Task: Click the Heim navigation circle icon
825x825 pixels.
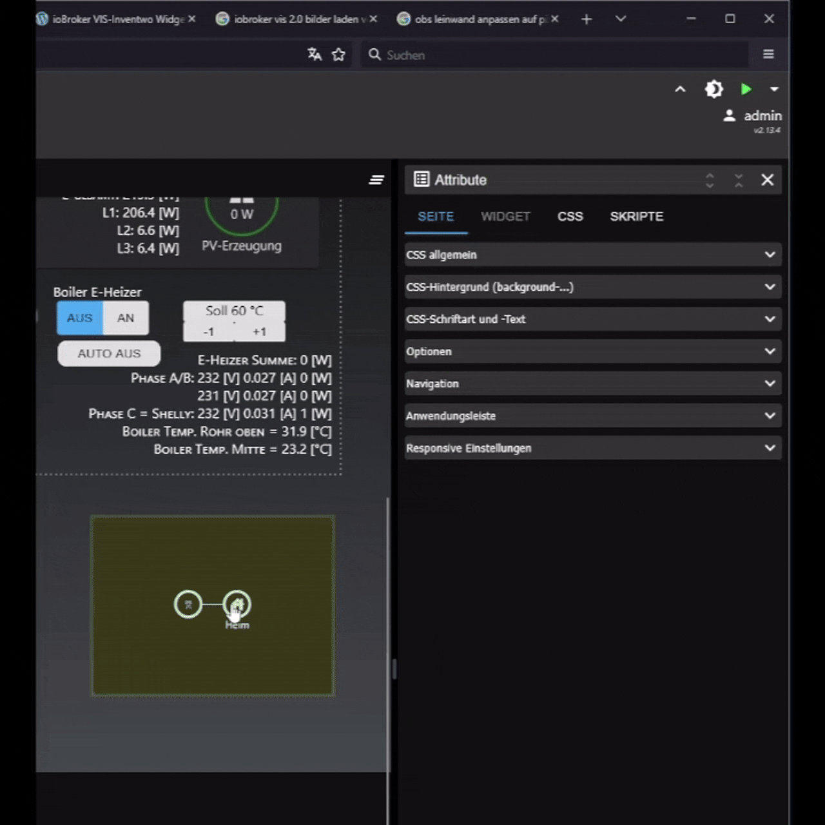Action: click(x=237, y=604)
